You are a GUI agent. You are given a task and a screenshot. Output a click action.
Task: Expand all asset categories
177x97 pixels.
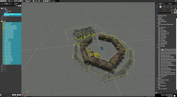tap(176, 13)
